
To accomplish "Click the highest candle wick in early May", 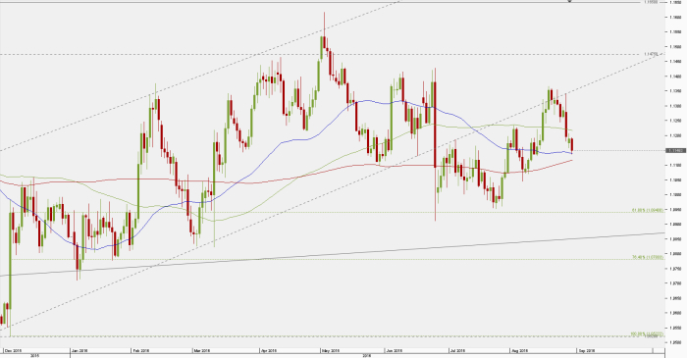I will coord(324,25).
